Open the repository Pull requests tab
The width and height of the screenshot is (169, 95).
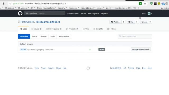54,29
